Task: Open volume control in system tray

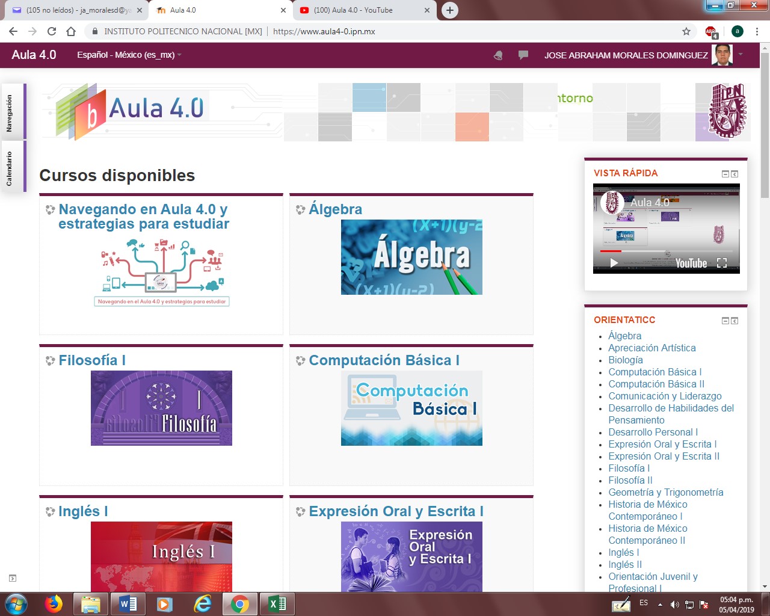Action: (675, 605)
